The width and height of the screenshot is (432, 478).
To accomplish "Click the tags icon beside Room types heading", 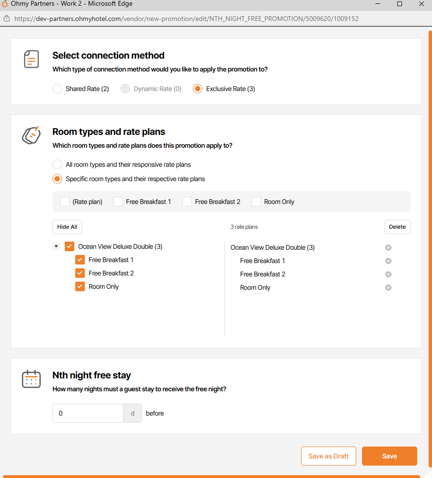I will (31, 135).
